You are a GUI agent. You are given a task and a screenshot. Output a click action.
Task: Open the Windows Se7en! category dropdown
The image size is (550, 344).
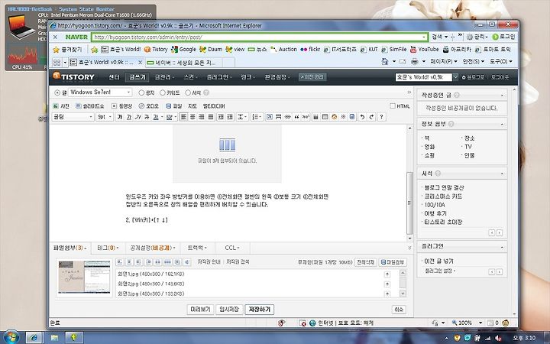coord(100,92)
